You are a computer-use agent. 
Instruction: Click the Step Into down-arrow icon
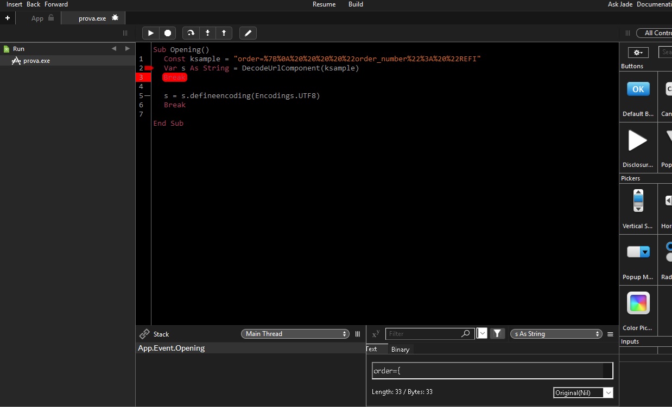[207, 33]
